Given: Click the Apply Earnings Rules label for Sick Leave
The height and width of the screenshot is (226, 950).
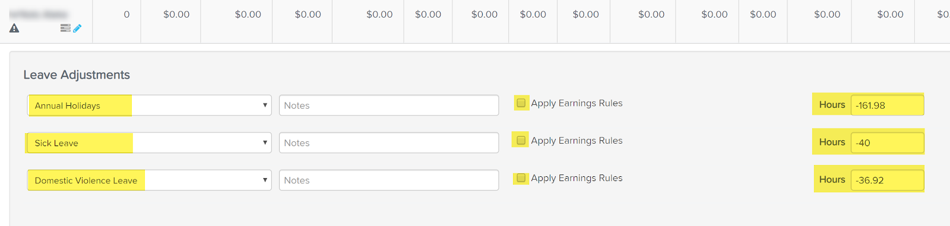Looking at the screenshot, I should point(577,140).
